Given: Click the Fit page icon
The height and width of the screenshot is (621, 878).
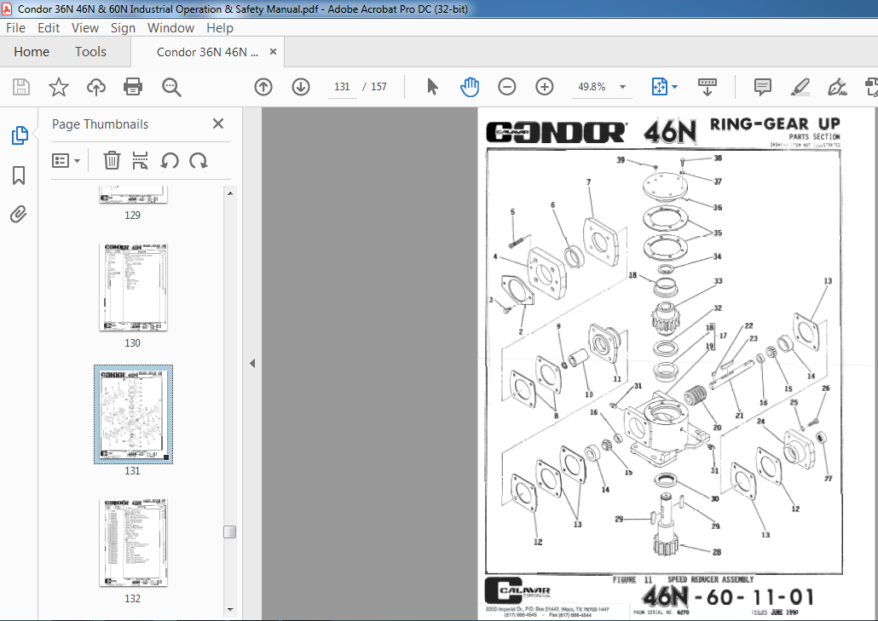Looking at the screenshot, I should tap(660, 87).
